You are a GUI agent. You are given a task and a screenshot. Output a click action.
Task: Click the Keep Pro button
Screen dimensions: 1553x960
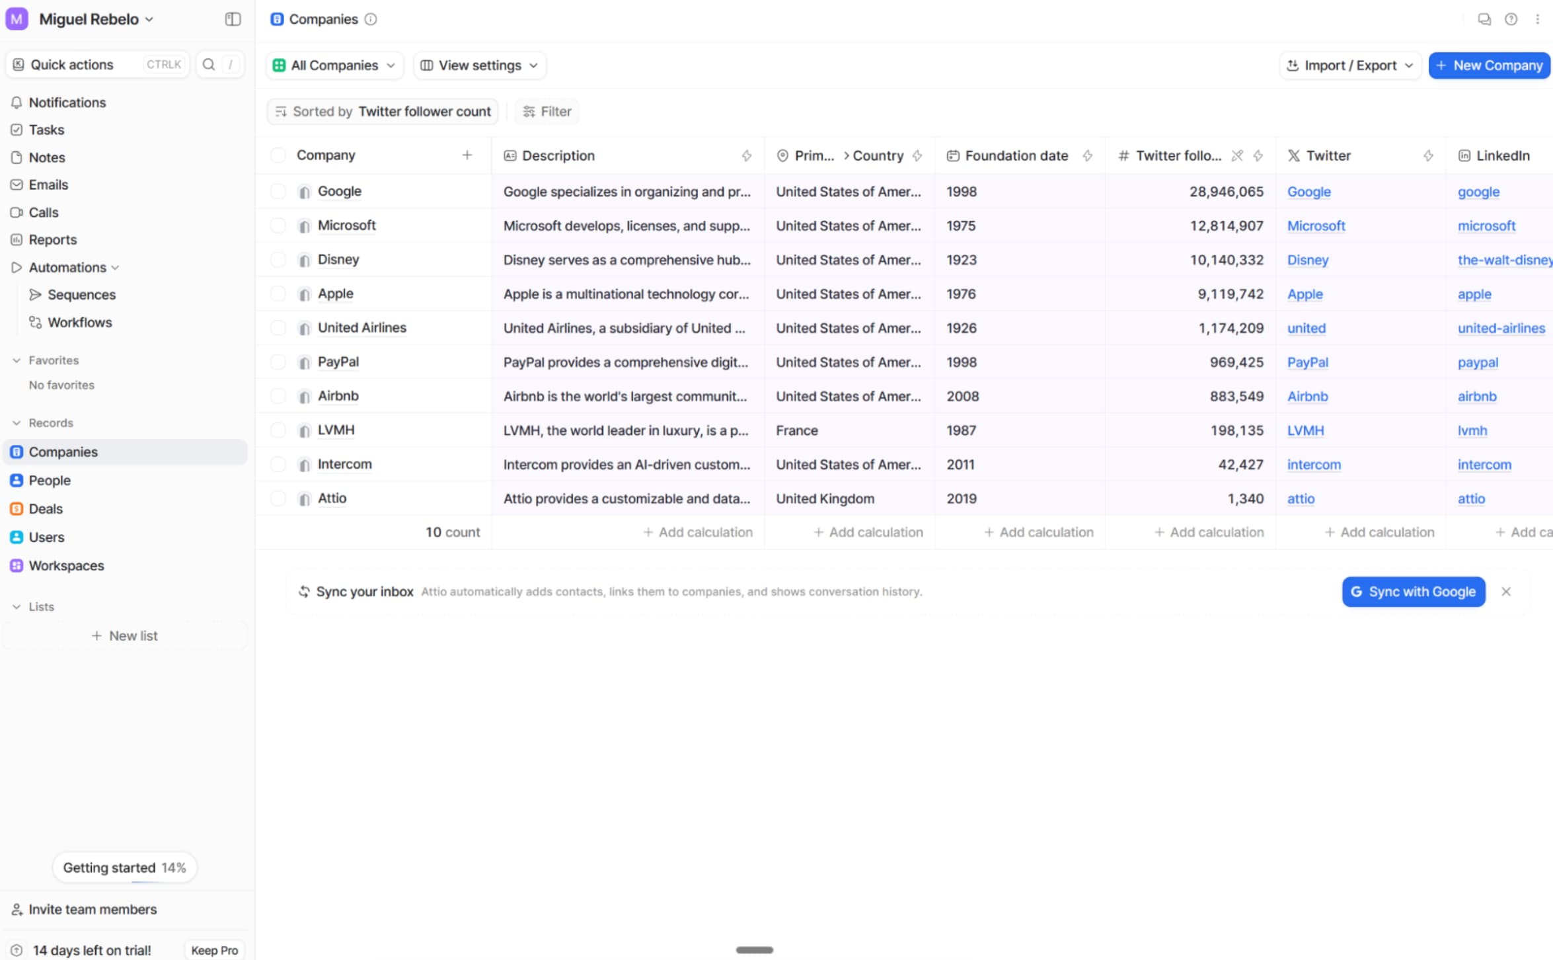coord(214,950)
